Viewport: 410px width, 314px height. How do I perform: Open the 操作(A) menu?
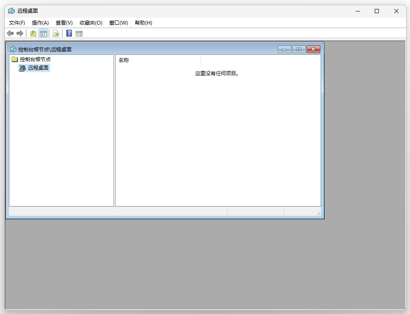[40, 23]
